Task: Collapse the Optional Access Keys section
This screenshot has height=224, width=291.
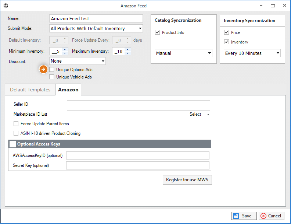Action: tap(12, 144)
